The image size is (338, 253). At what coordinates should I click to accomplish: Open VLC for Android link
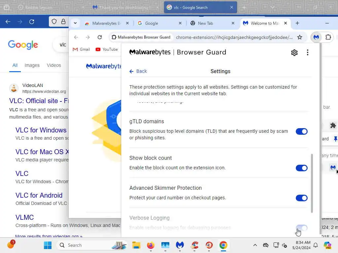coord(39,195)
